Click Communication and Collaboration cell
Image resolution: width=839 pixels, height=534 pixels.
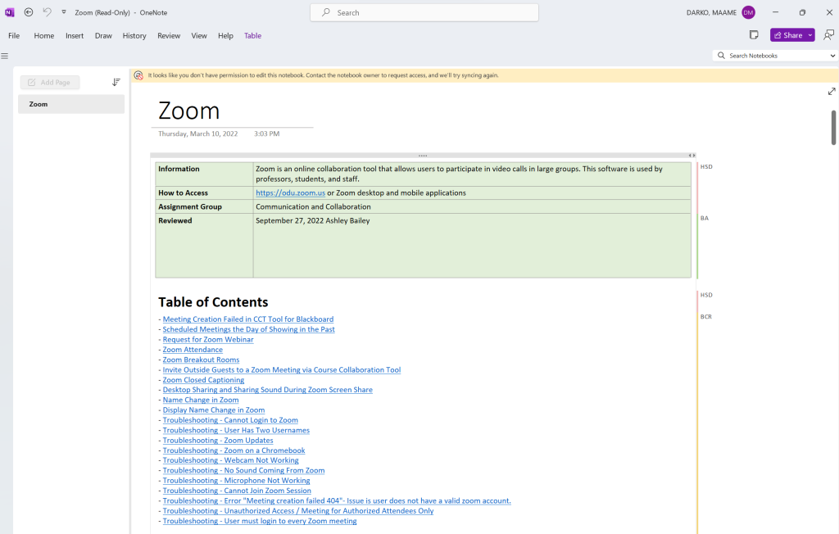pos(472,207)
